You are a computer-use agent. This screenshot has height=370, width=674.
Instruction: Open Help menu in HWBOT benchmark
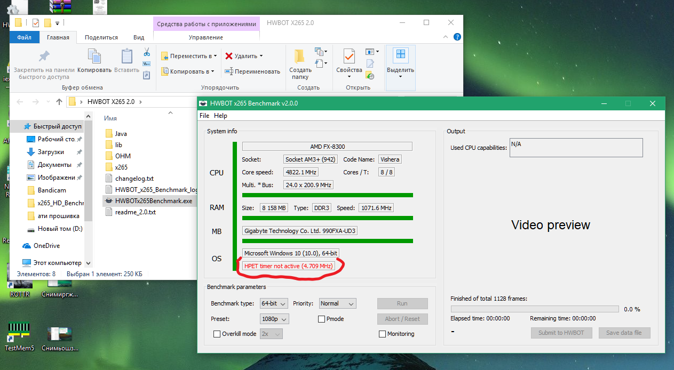click(x=220, y=116)
